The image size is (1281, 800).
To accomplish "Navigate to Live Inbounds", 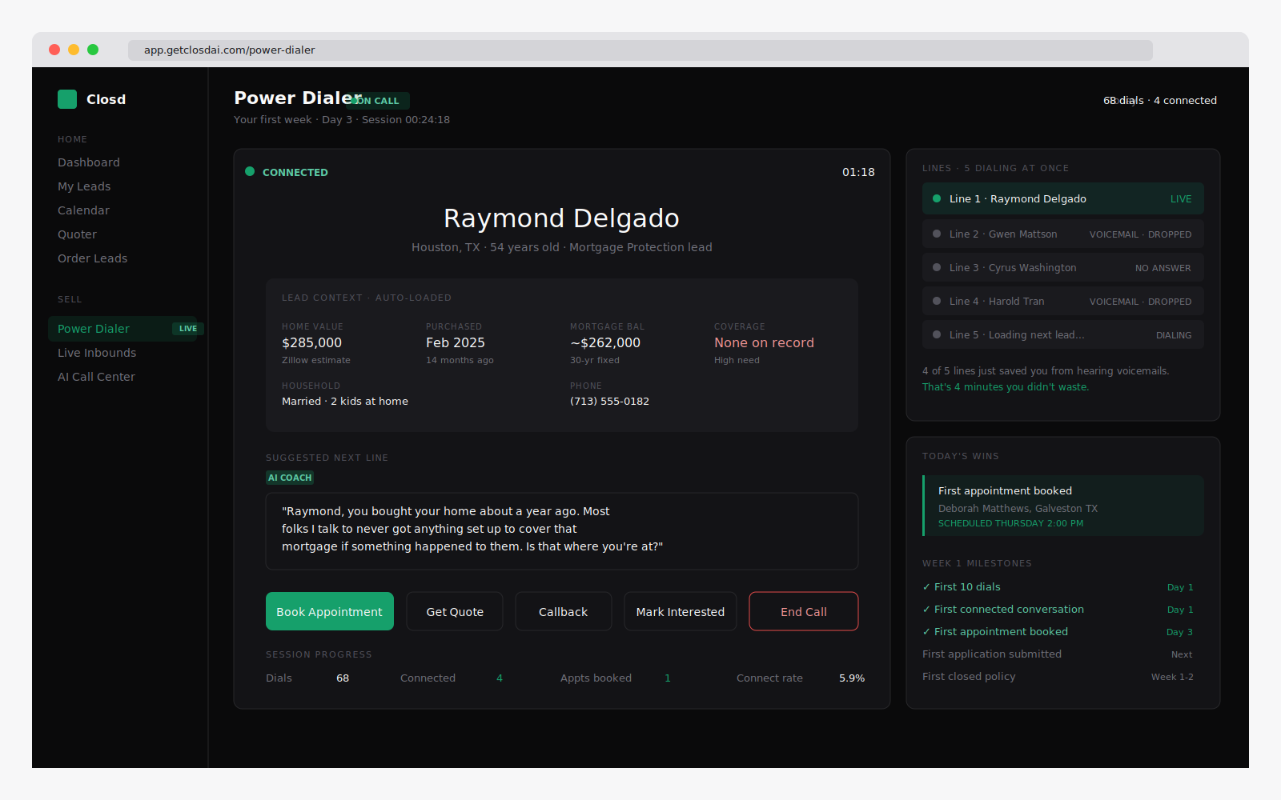I will coord(97,353).
